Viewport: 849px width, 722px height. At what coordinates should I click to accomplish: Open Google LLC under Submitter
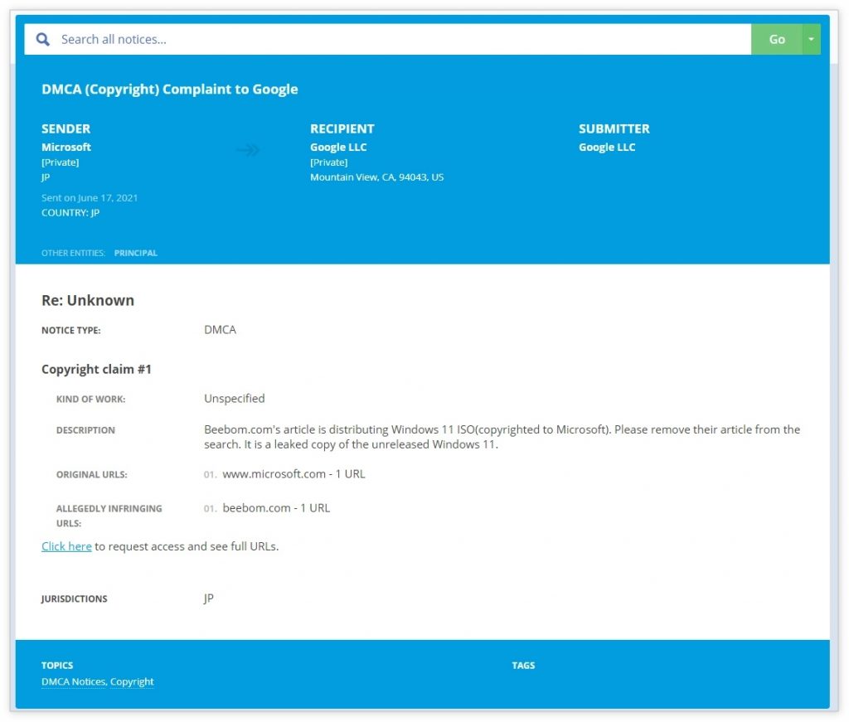(607, 147)
